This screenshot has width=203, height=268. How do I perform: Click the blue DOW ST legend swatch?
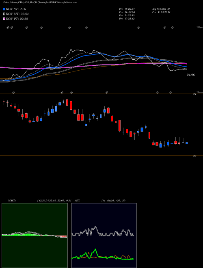coord(4,9)
